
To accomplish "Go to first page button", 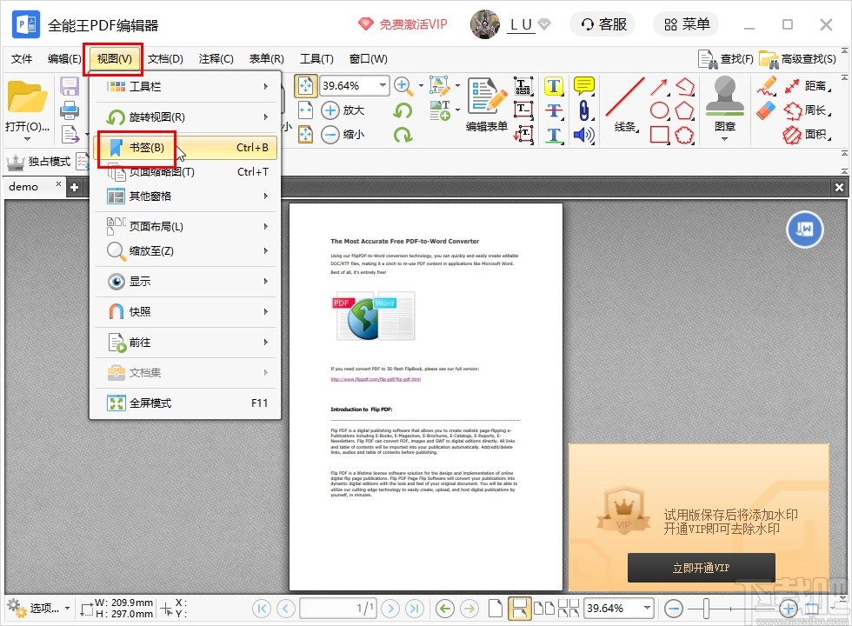I will tap(262, 608).
